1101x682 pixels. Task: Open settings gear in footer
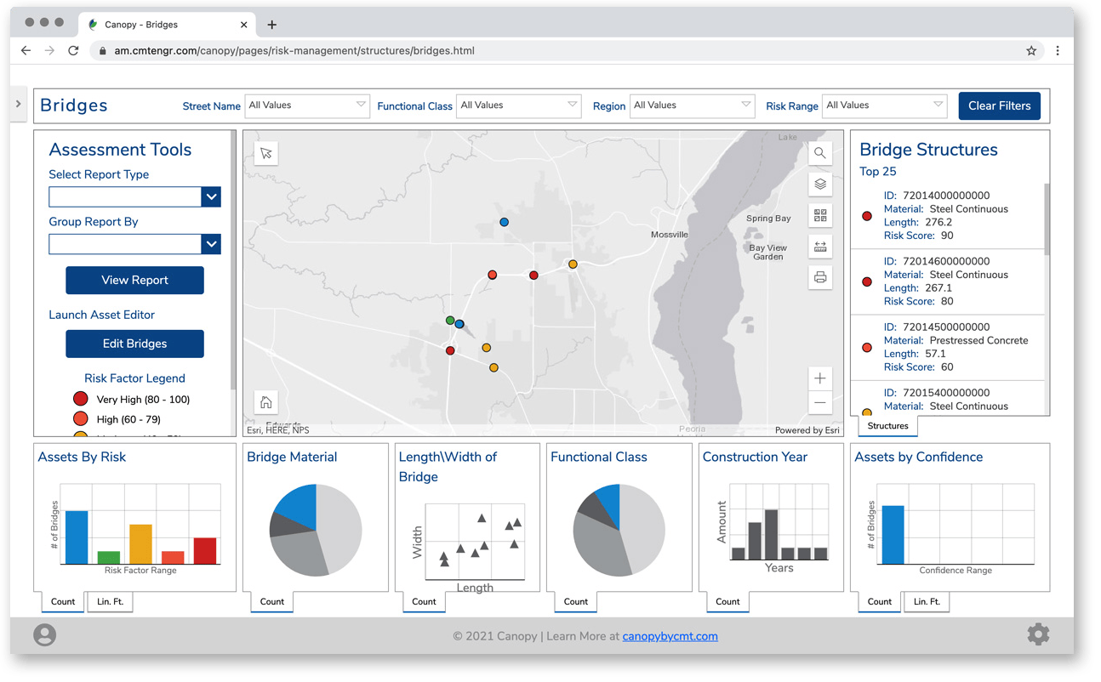tap(1038, 634)
